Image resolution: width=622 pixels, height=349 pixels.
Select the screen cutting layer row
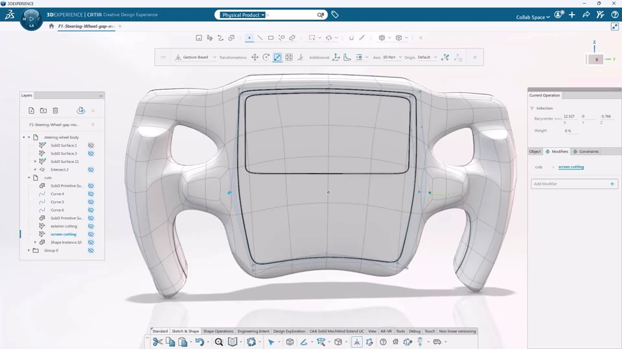pyautogui.click(x=62, y=234)
